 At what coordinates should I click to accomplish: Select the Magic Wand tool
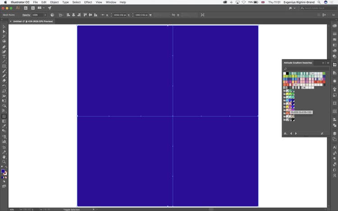pos(4,36)
